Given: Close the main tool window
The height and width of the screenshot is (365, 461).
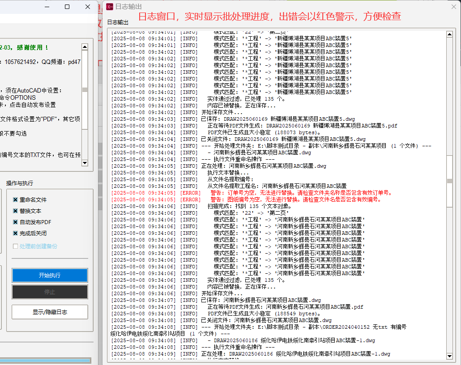Looking at the screenshot, I should pos(87,7).
